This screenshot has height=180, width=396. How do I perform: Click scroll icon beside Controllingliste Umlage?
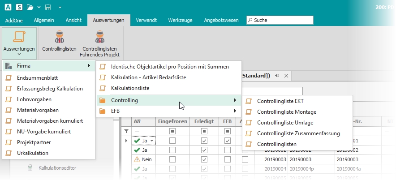click(249, 123)
